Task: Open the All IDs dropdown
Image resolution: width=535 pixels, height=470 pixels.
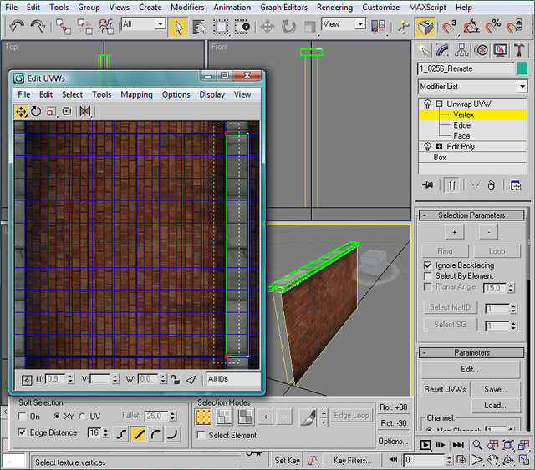Action: 232,379
